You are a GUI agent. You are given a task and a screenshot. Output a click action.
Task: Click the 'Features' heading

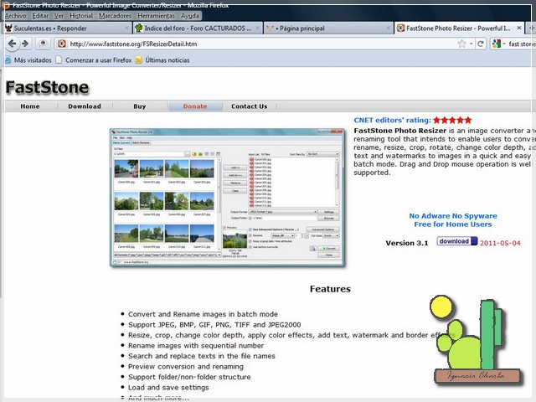point(330,289)
